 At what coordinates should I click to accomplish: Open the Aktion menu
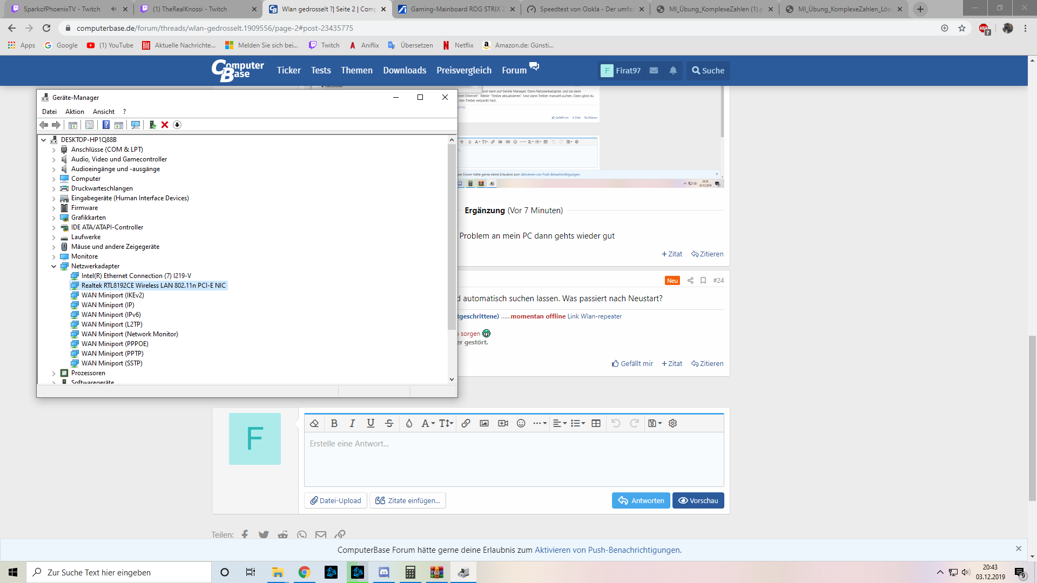click(75, 112)
